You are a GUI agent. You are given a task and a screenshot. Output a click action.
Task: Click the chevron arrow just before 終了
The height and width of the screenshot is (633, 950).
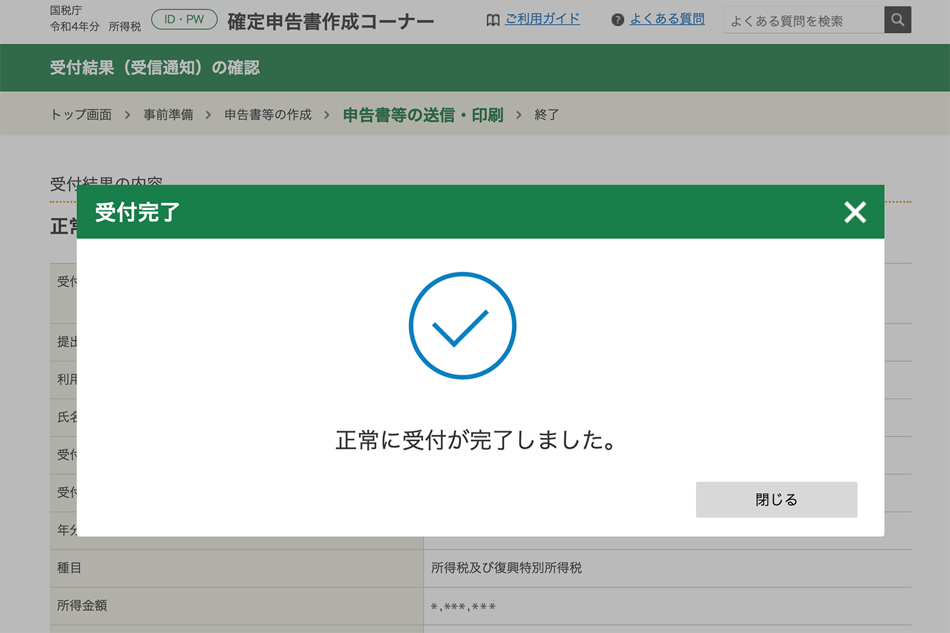[519, 115]
